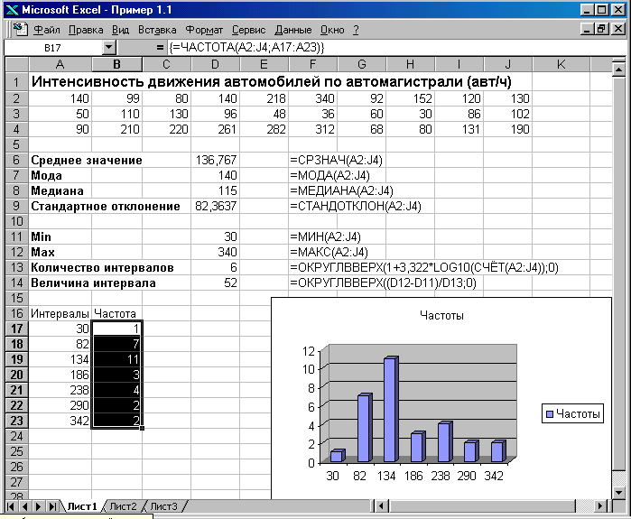This screenshot has height=519, width=631.
Task: Select the =СРЗНАЧ(A2:J4) formula text cell
Action: 336,160
